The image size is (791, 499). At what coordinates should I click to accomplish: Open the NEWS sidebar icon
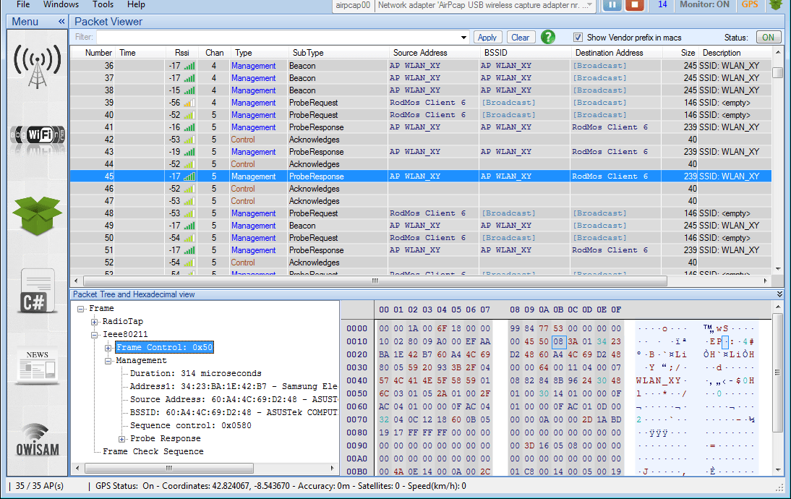click(x=38, y=365)
